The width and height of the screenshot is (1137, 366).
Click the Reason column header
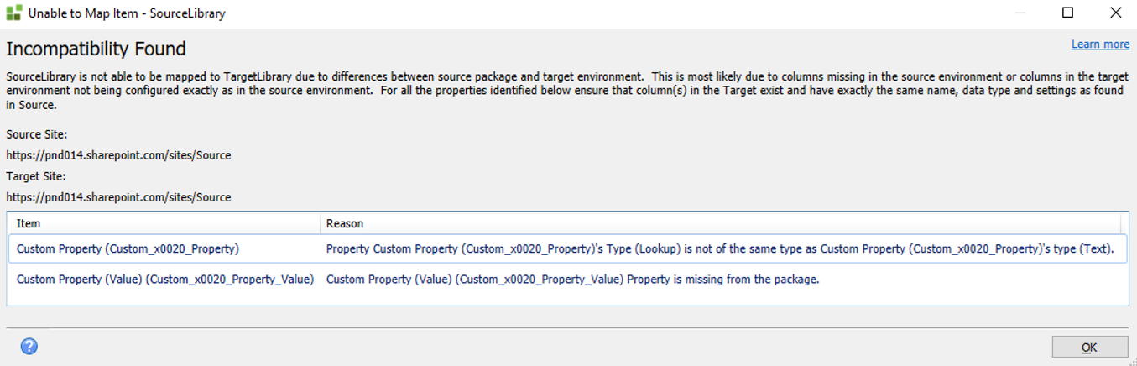pyautogui.click(x=344, y=224)
